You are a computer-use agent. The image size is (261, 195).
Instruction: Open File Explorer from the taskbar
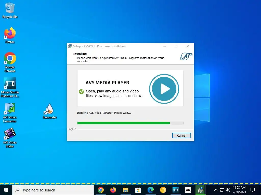click(x=125, y=190)
